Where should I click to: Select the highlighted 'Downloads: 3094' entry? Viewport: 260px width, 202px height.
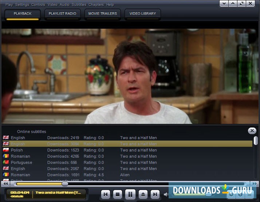click(x=127, y=144)
